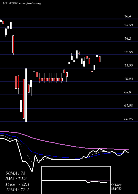This screenshot has height=194, width=138.
Task: Click the 'Price : 72.1' readout
Action: click(17, 184)
